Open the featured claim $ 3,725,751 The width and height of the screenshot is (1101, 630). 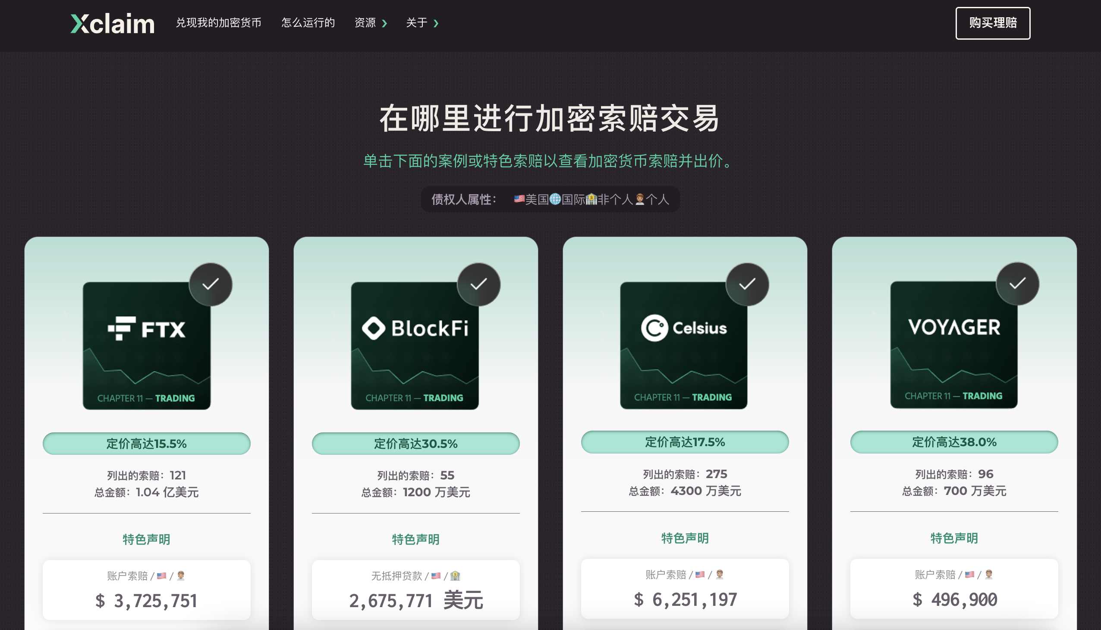147,590
